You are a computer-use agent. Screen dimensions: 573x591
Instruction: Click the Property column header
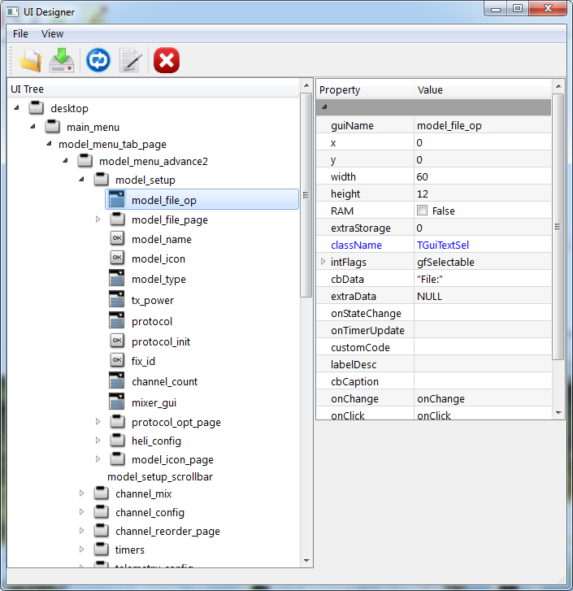[x=365, y=89]
